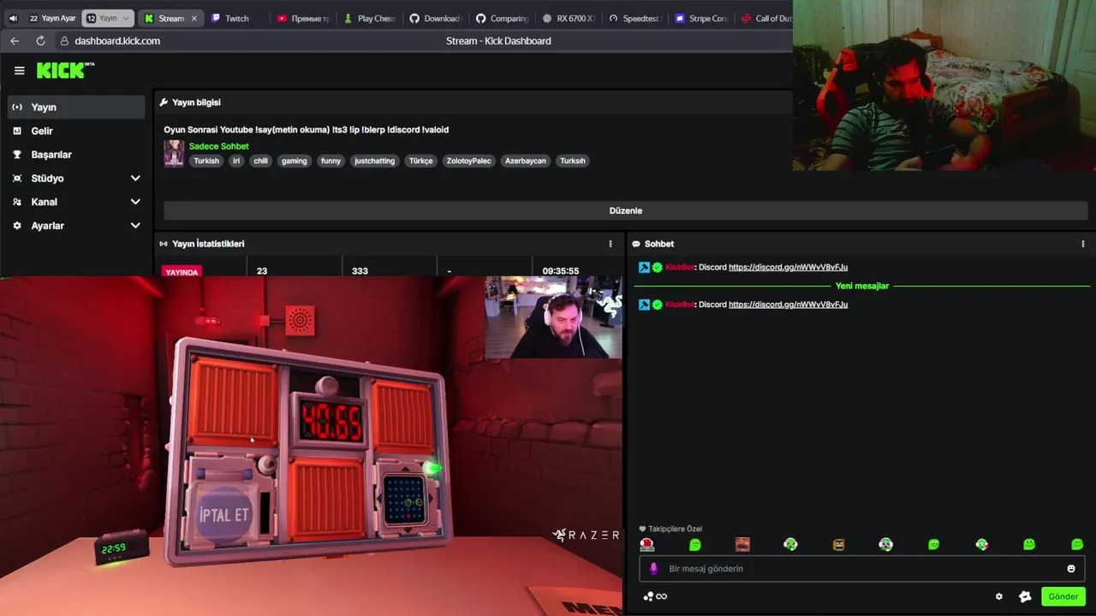1096x616 pixels.
Task: Open Yayın İstatistikleri three-dot menu
Action: click(x=611, y=244)
